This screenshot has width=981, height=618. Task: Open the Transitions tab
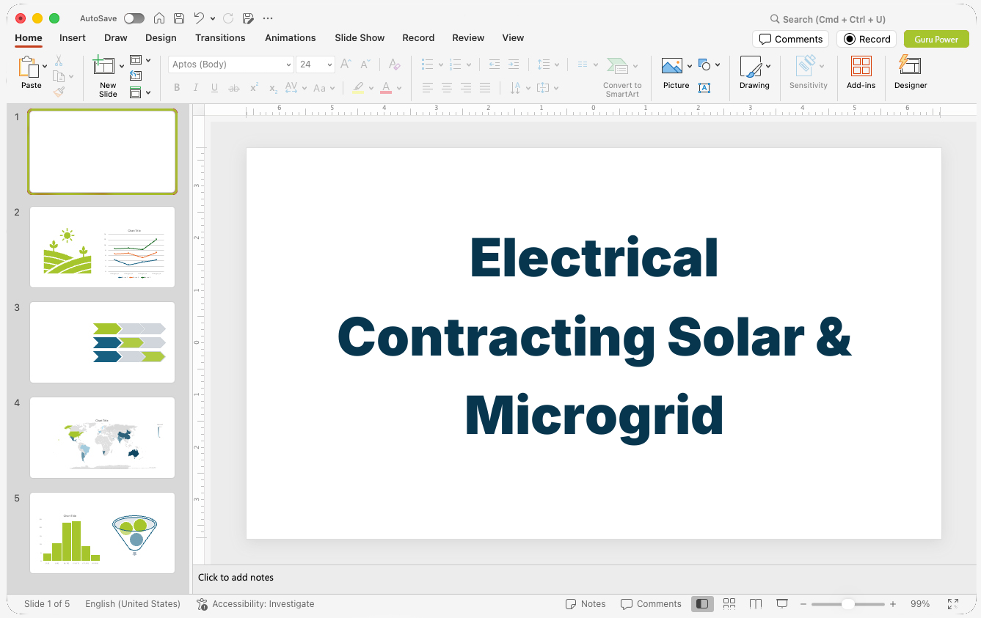click(220, 37)
